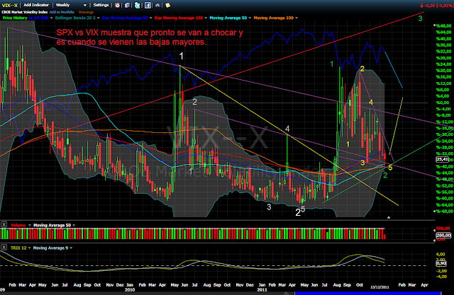Click the VIX--X ticker symbol
Screen dimensions: 454x295
9,5
